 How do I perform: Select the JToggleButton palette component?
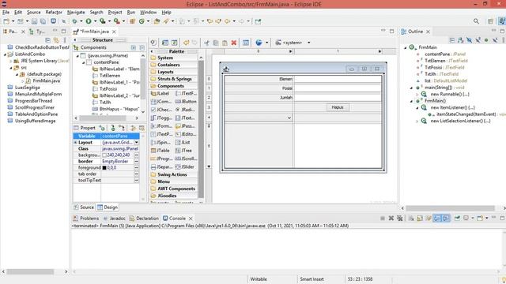[161, 118]
